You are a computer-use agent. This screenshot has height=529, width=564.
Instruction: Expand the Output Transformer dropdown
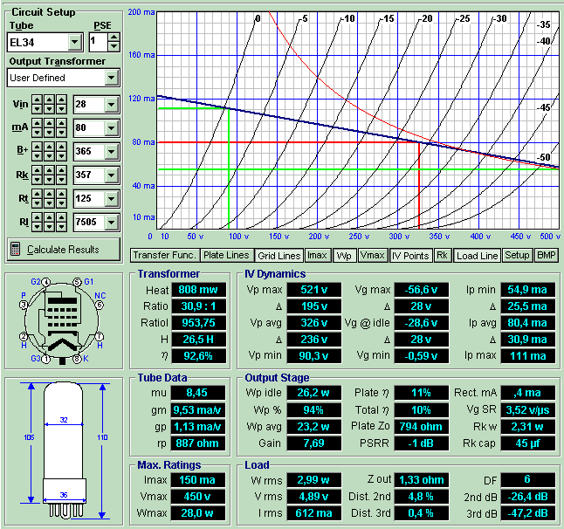pyautogui.click(x=110, y=78)
